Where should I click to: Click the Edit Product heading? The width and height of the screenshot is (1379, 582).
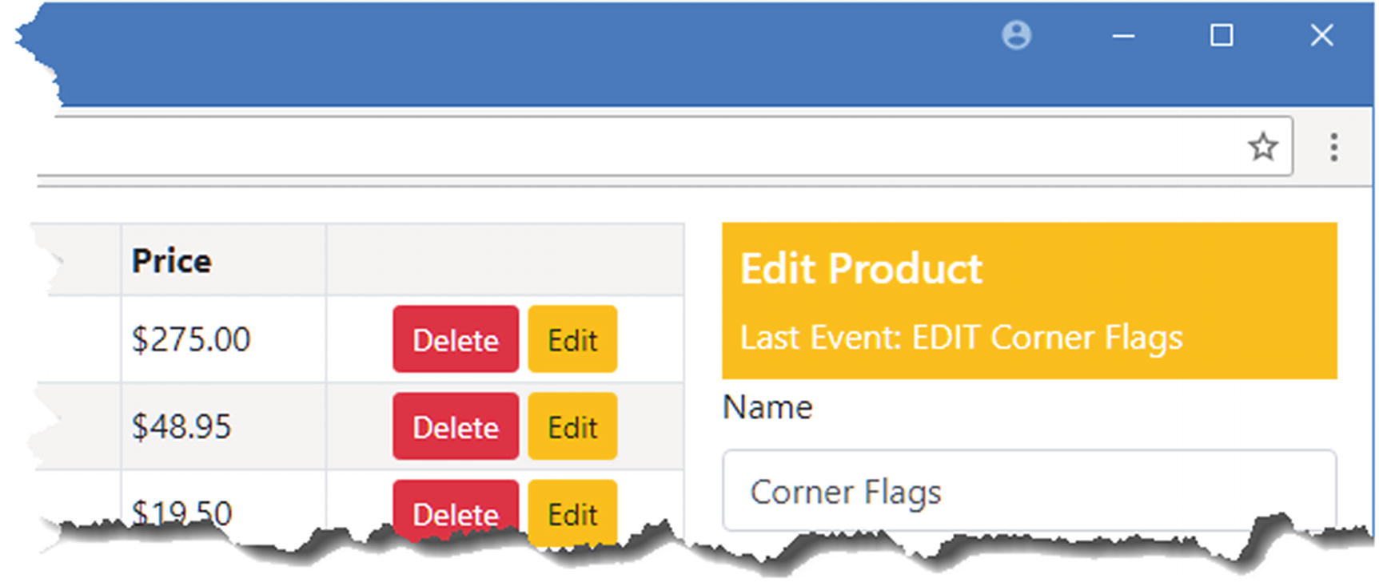(861, 269)
